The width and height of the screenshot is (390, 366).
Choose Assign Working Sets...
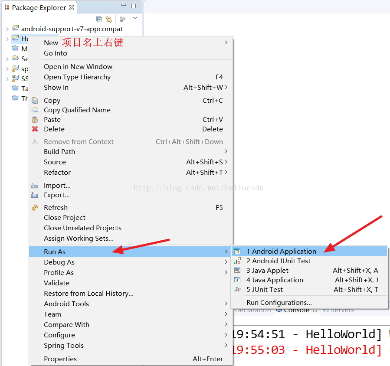point(131,239)
